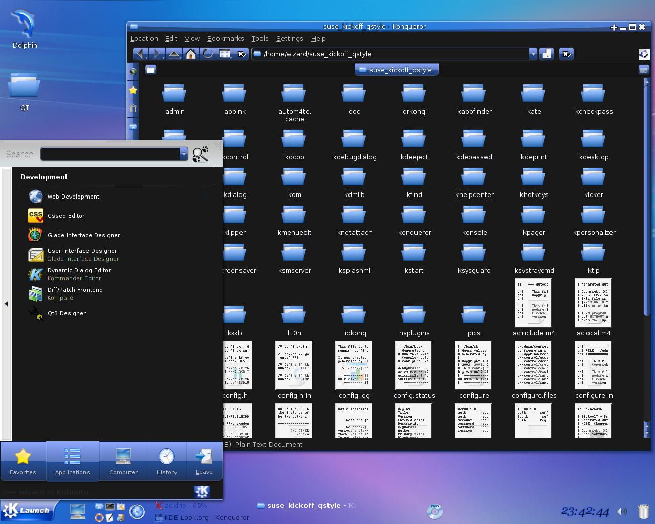
Task: Open the nsplugins folder
Action: point(414,321)
